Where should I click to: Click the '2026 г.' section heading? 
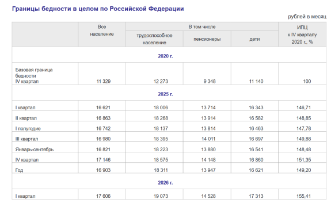click(x=165, y=182)
